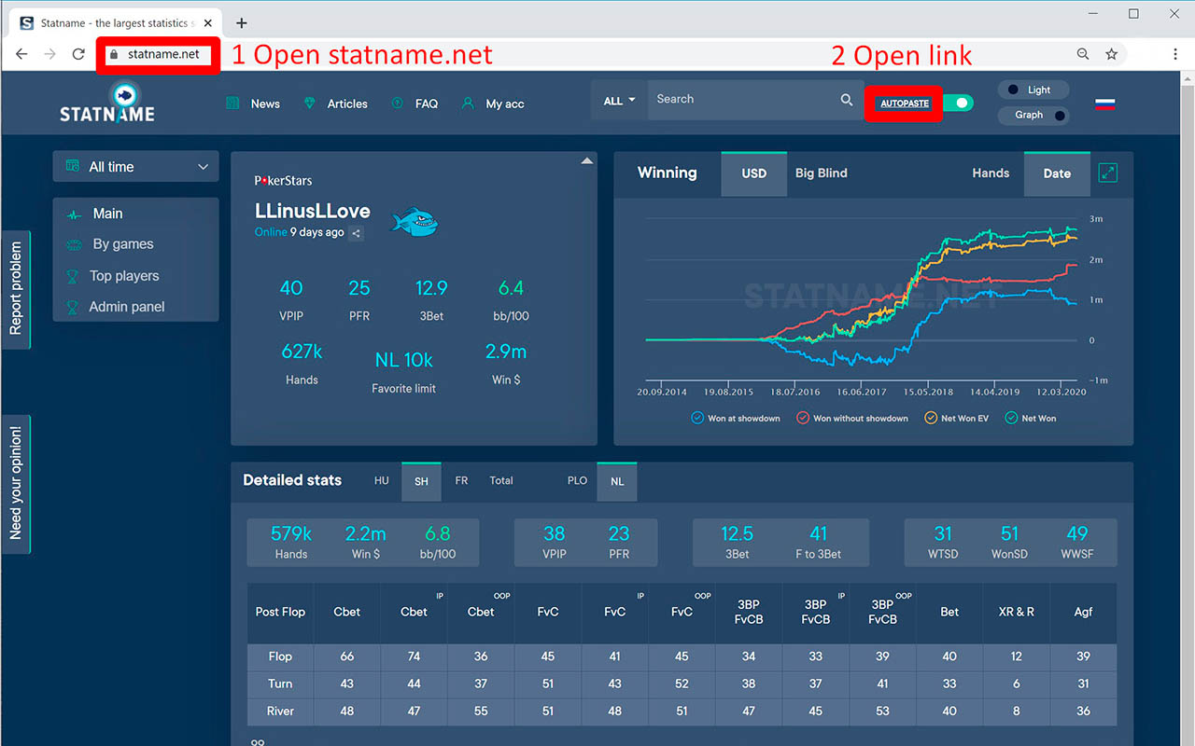
Task: Click the share icon next to online status
Action: tap(357, 233)
